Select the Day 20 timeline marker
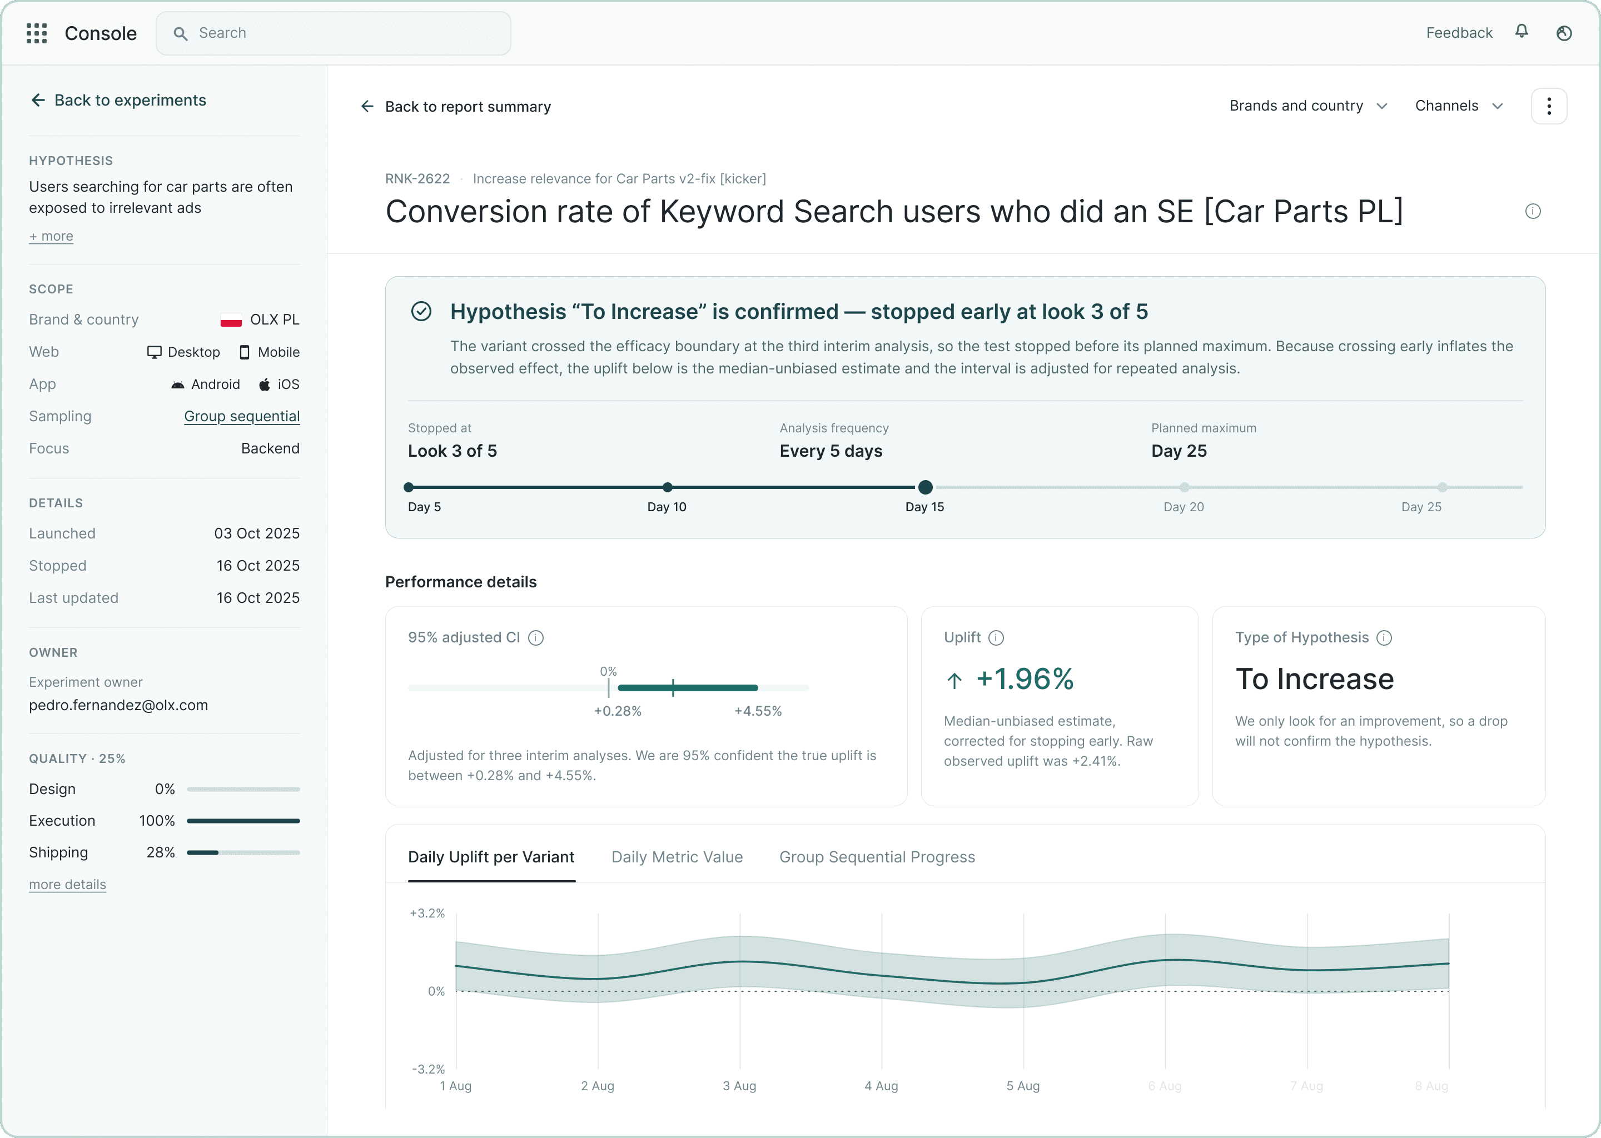Image resolution: width=1601 pixels, height=1138 pixels. 1184,487
